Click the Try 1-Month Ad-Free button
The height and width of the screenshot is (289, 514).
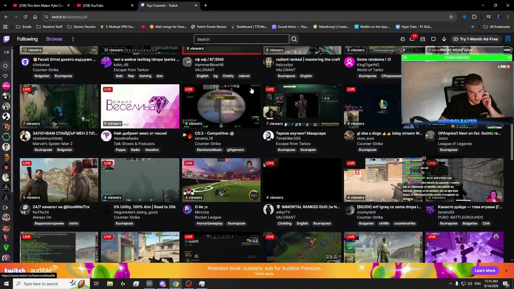click(x=476, y=39)
